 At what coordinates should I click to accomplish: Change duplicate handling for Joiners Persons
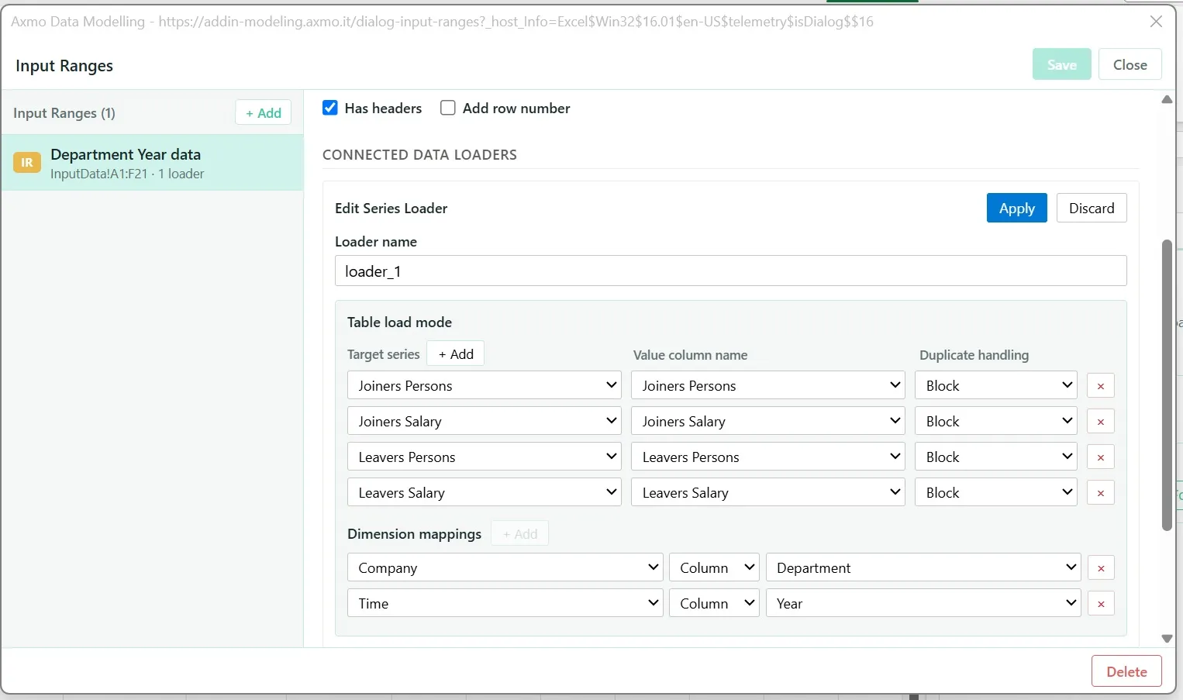tap(996, 385)
